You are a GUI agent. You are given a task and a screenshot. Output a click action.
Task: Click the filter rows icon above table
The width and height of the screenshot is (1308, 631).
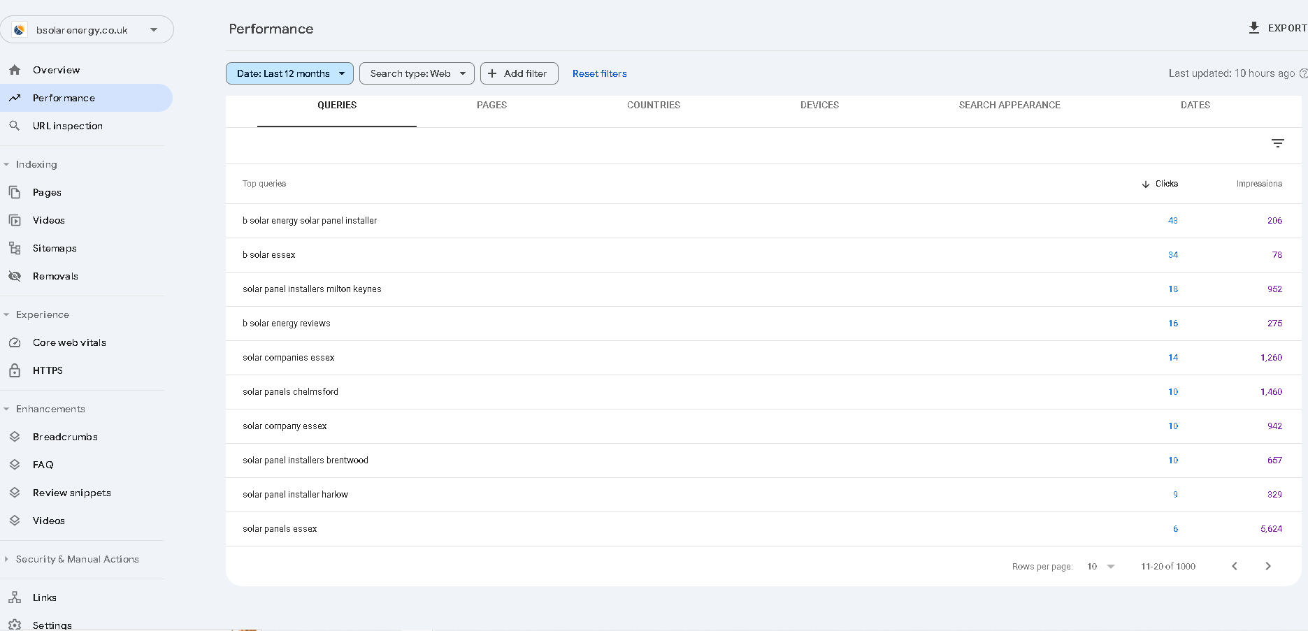point(1277,143)
